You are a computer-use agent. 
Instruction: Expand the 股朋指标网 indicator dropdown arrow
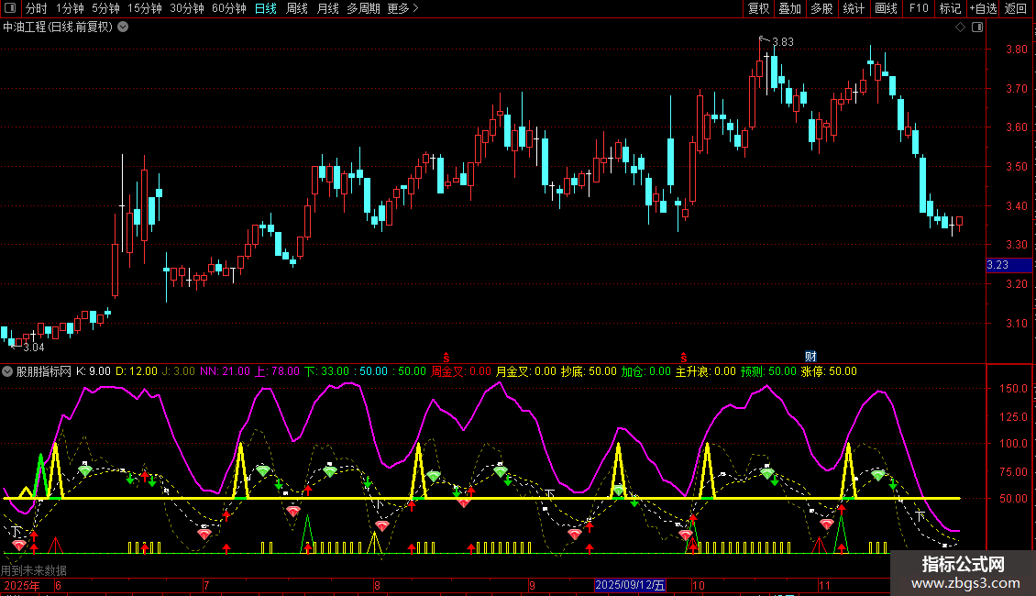(8, 371)
